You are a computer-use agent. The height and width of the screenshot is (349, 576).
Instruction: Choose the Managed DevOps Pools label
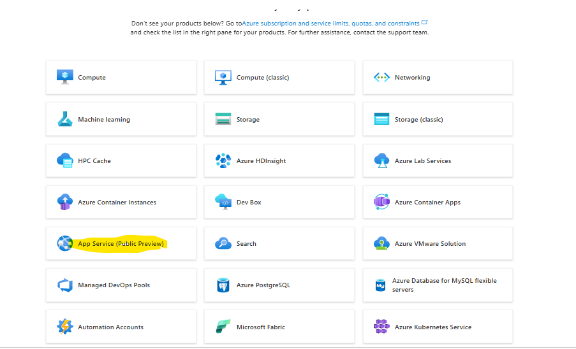[x=114, y=285]
